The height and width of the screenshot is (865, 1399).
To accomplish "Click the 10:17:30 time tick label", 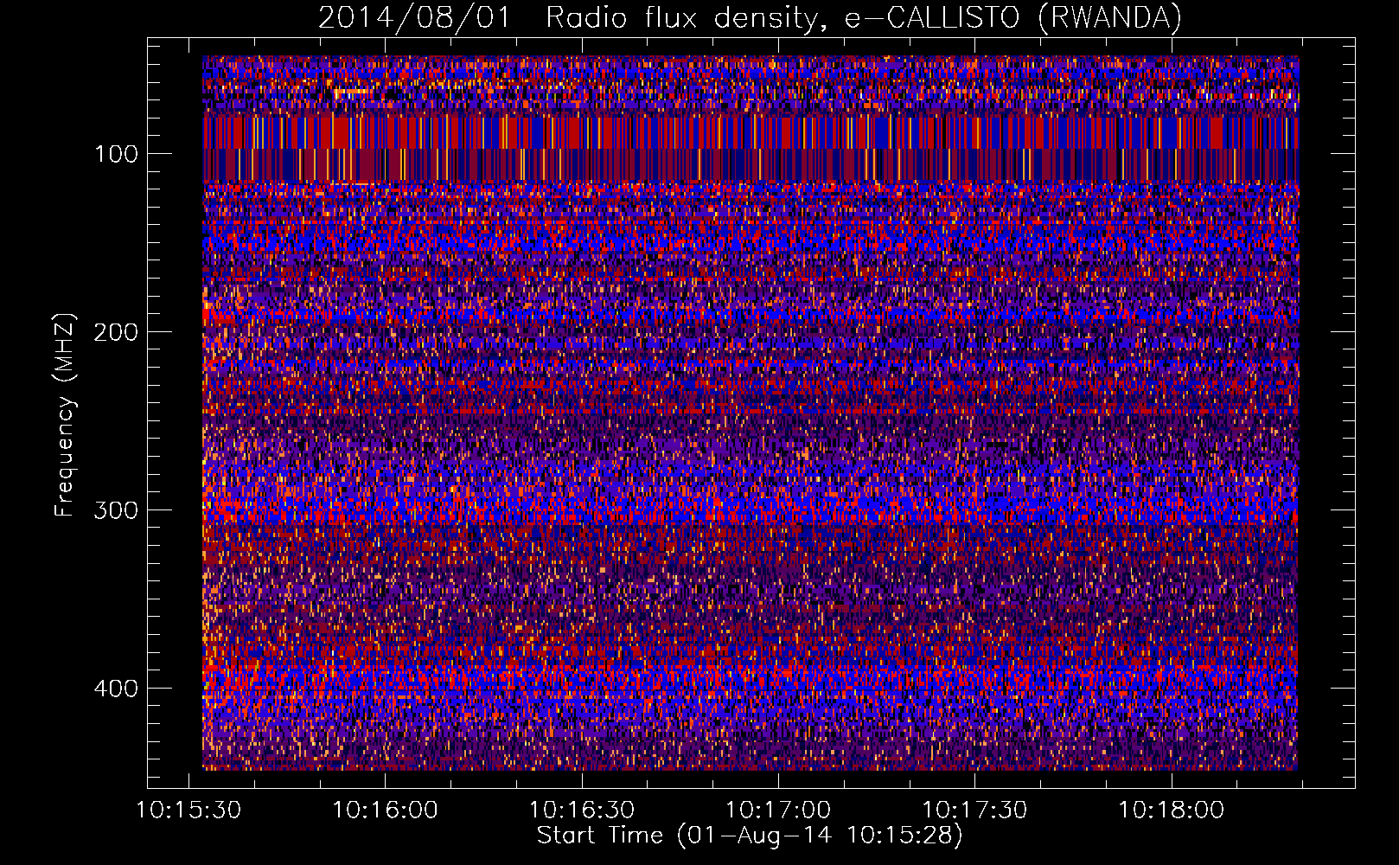I will (974, 811).
